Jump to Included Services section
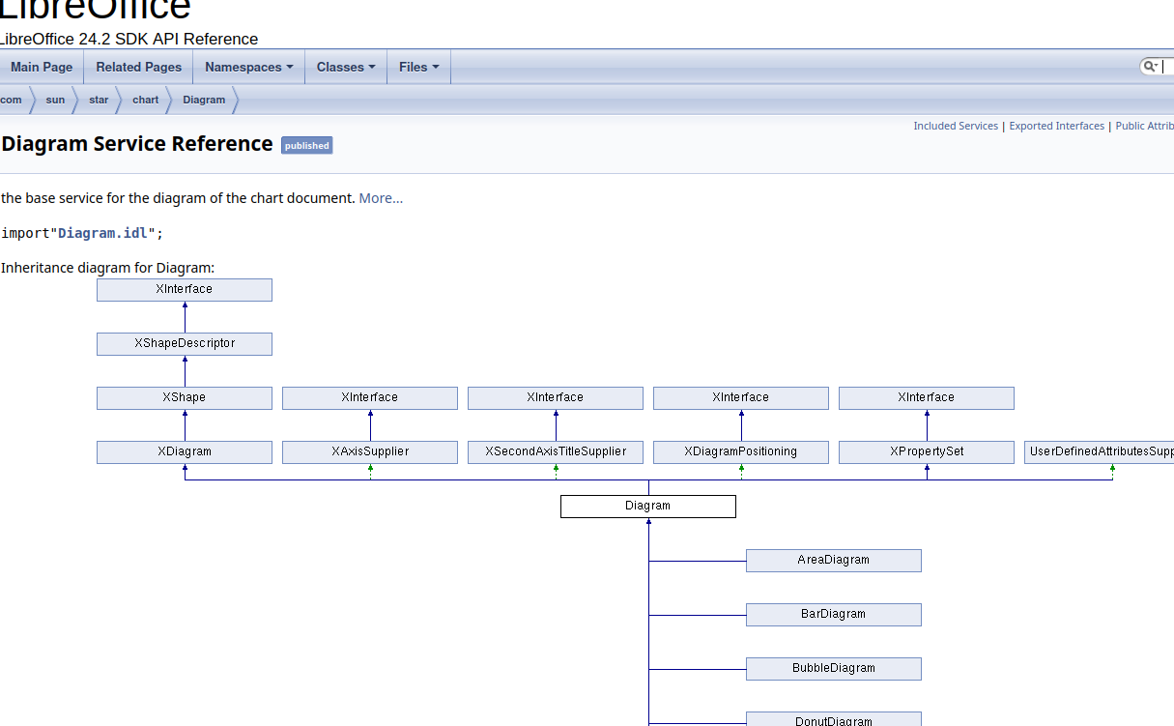Viewport: 1174px width, 726px height. (x=956, y=126)
